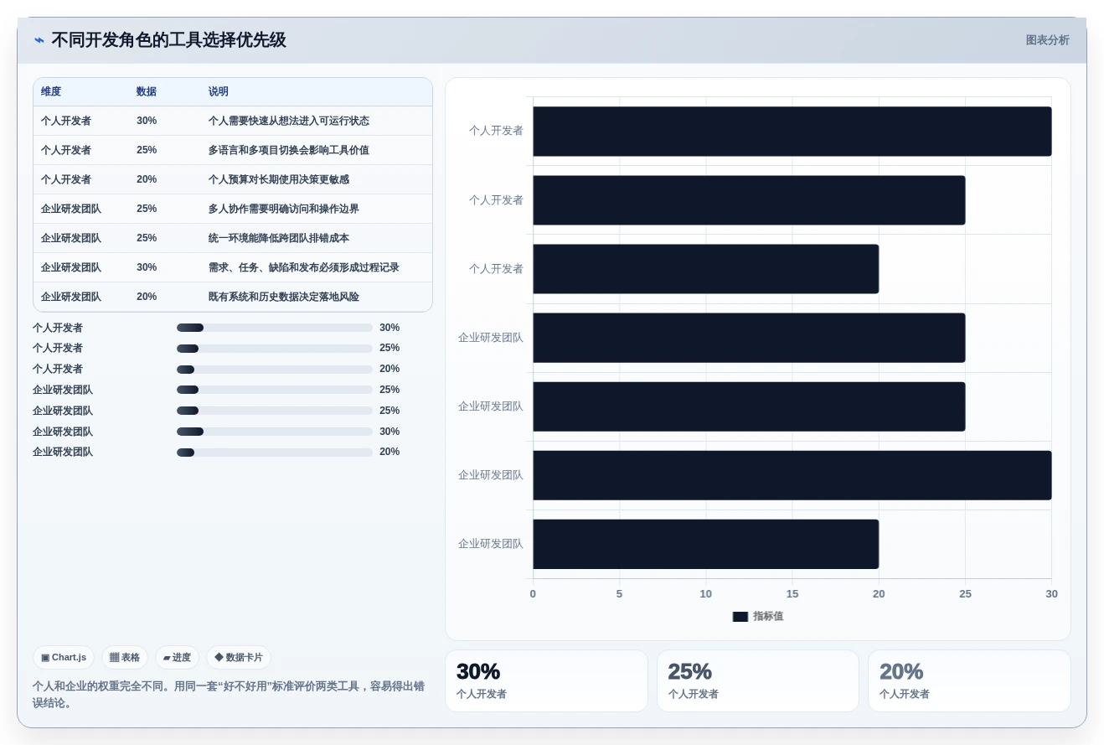The width and height of the screenshot is (1104, 745).
Task: Click the progress bar for 企业研发团队 at 20%
Action: (x=275, y=453)
